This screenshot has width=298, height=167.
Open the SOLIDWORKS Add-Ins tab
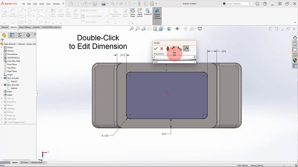(x=51, y=27)
